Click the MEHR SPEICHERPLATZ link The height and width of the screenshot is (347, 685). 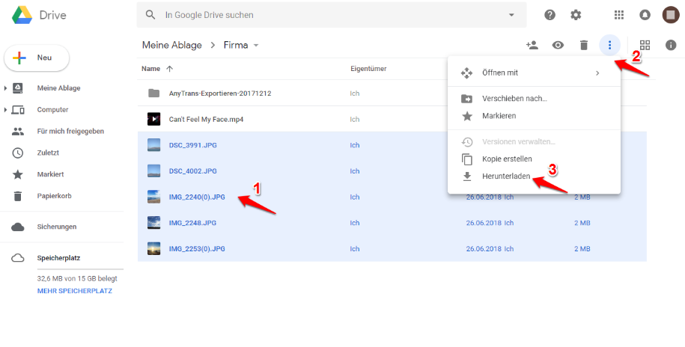75,290
